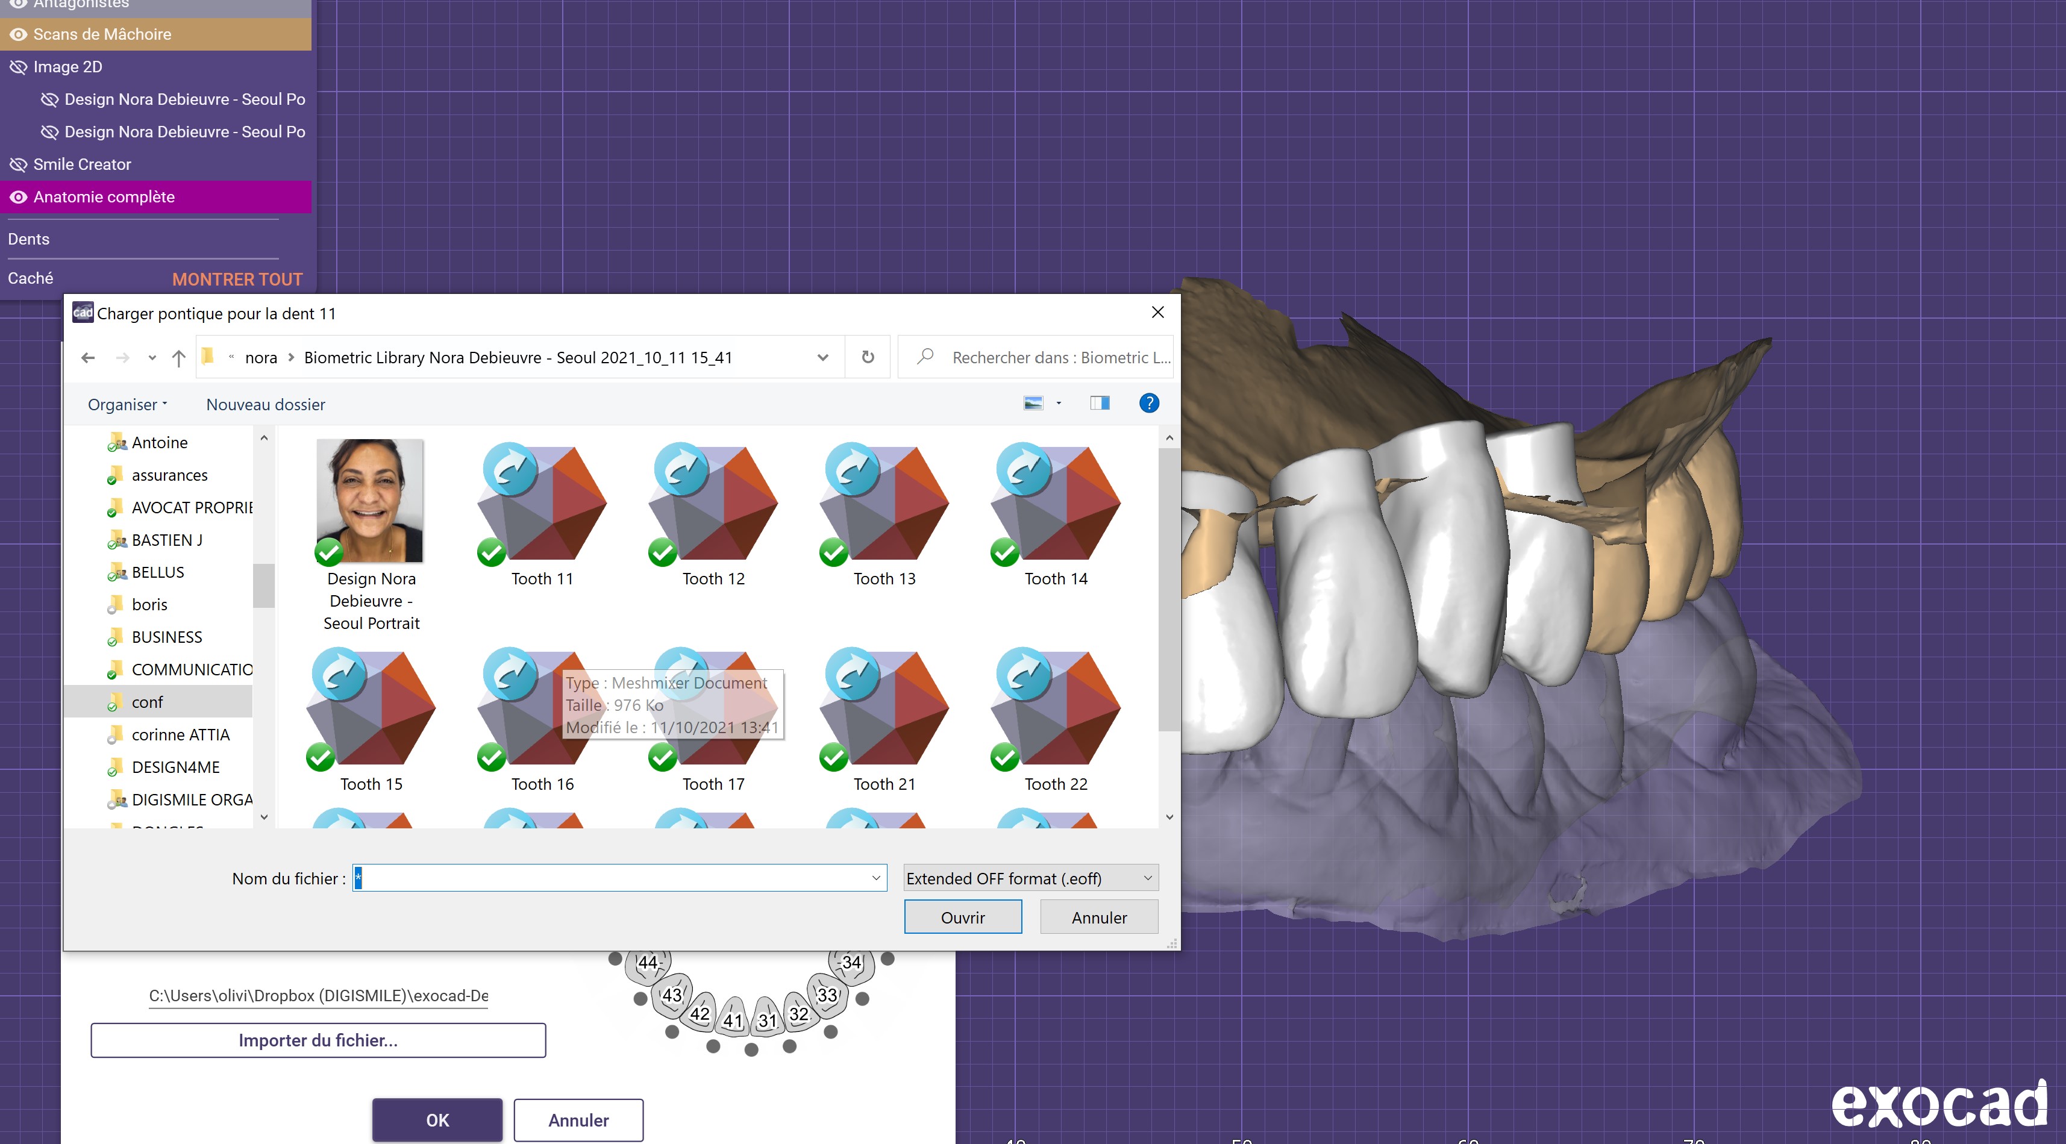
Task: Select tooth 43 on dental chart
Action: 672,996
